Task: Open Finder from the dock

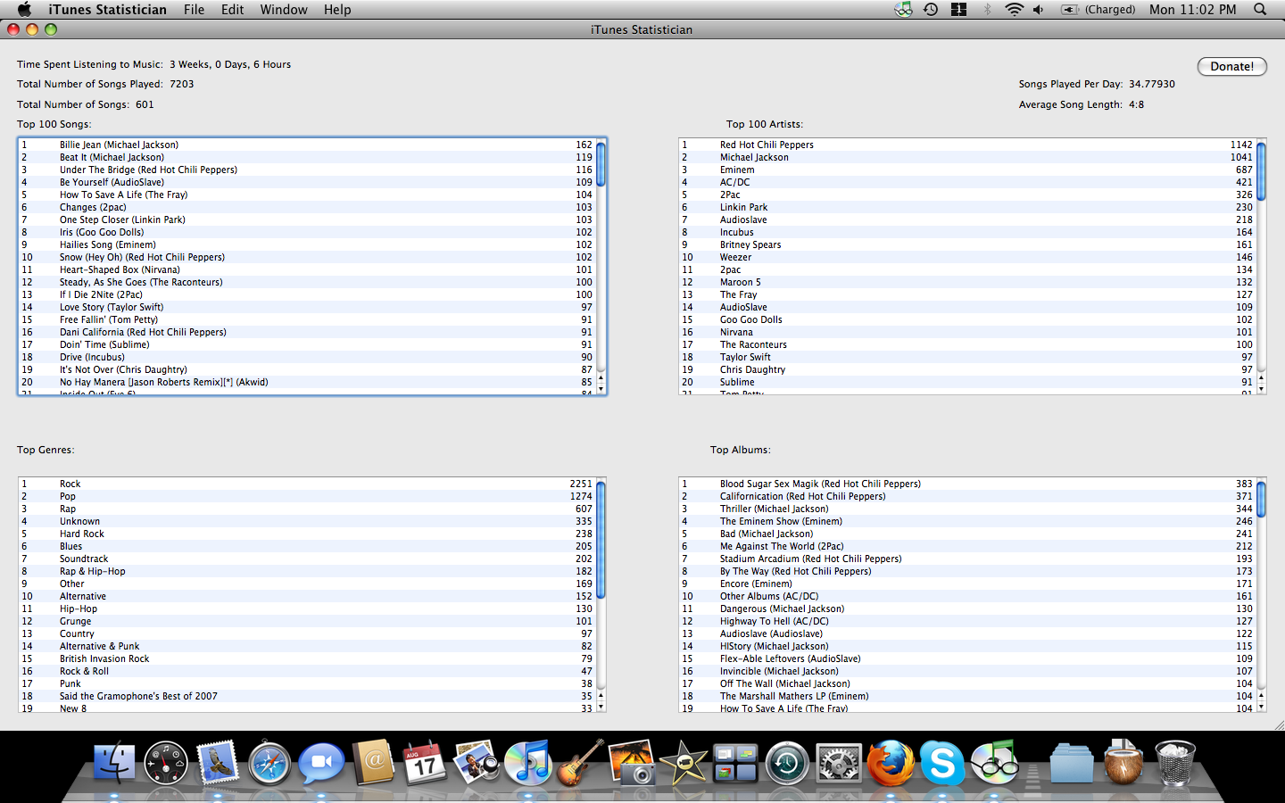Action: tap(114, 764)
